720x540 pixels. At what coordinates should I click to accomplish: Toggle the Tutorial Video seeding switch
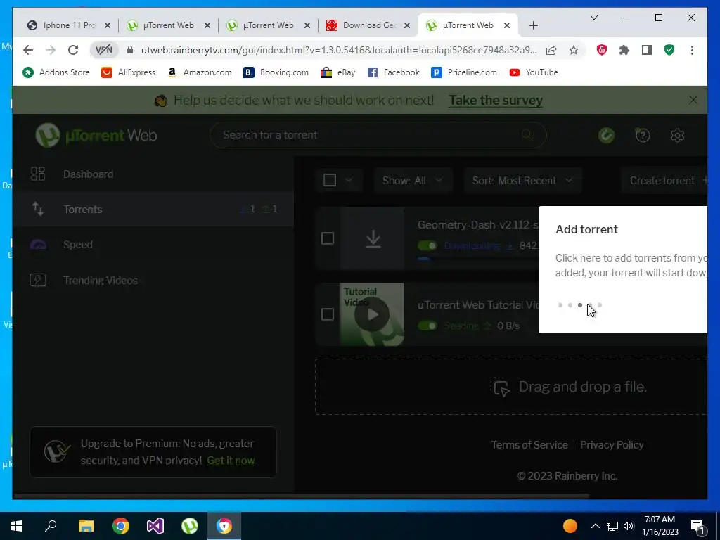click(427, 326)
